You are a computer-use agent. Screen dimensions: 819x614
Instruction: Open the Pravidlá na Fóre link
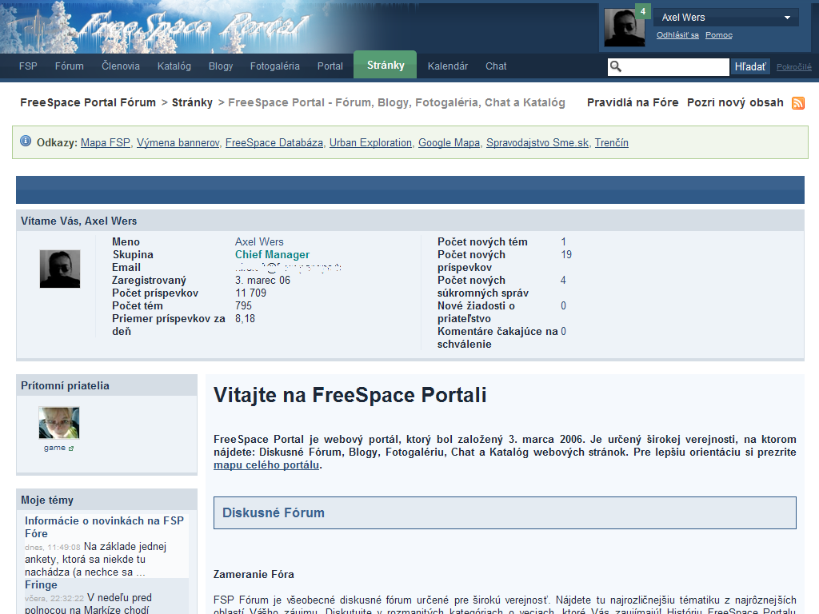tap(633, 102)
